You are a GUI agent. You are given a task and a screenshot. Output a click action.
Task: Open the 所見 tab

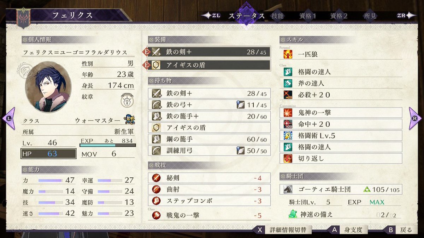pyautogui.click(x=370, y=16)
